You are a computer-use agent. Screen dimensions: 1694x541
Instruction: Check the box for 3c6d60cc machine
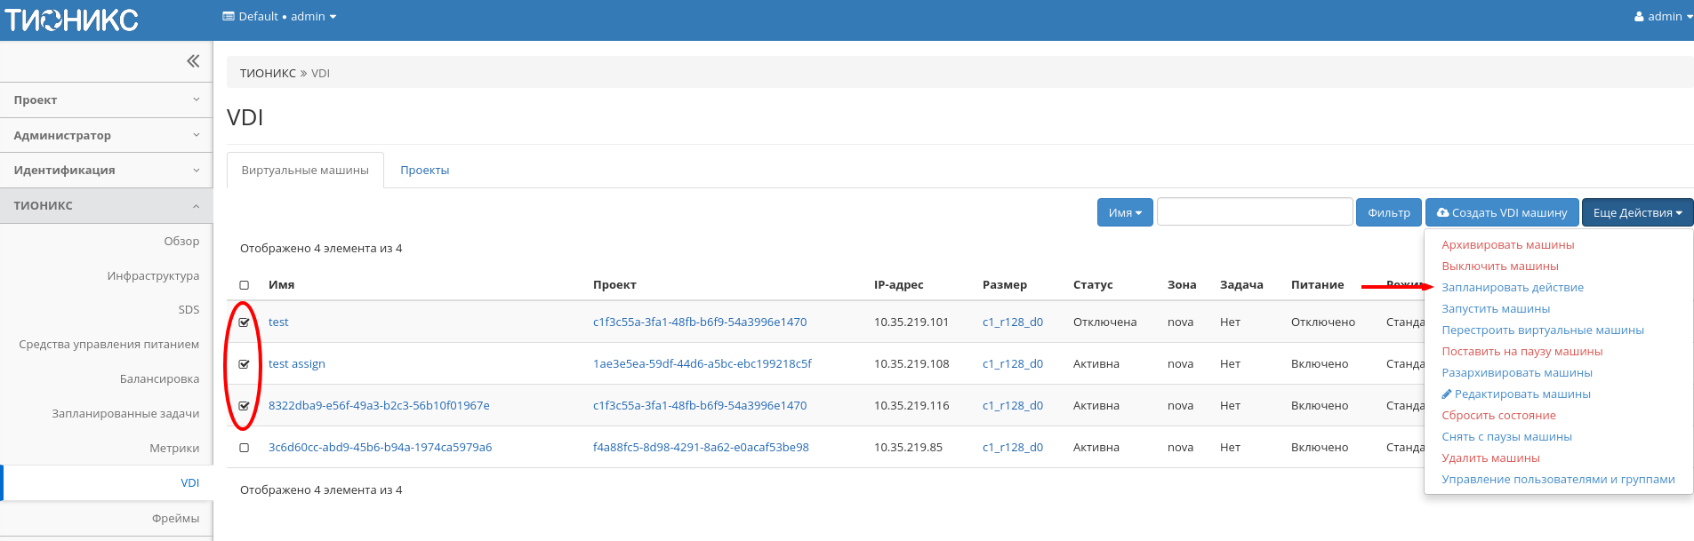pos(245,448)
